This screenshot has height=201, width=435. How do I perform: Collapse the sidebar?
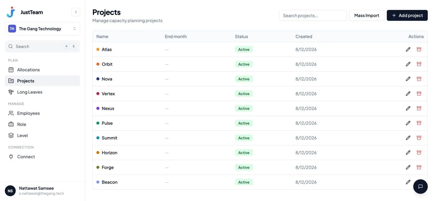[76, 12]
